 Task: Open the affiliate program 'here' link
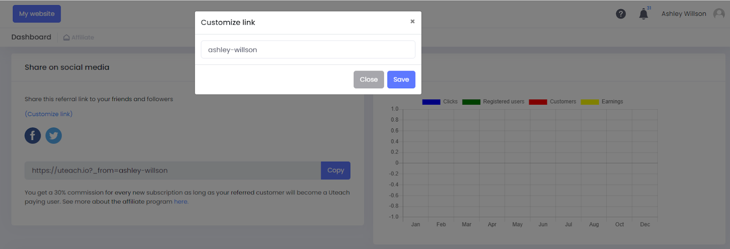click(x=181, y=202)
